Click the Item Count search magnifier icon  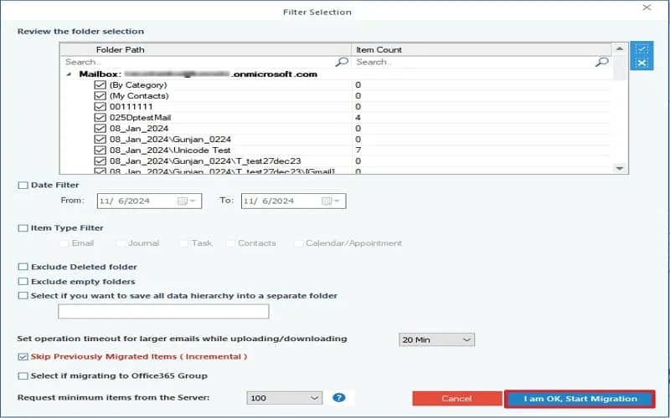tap(601, 62)
